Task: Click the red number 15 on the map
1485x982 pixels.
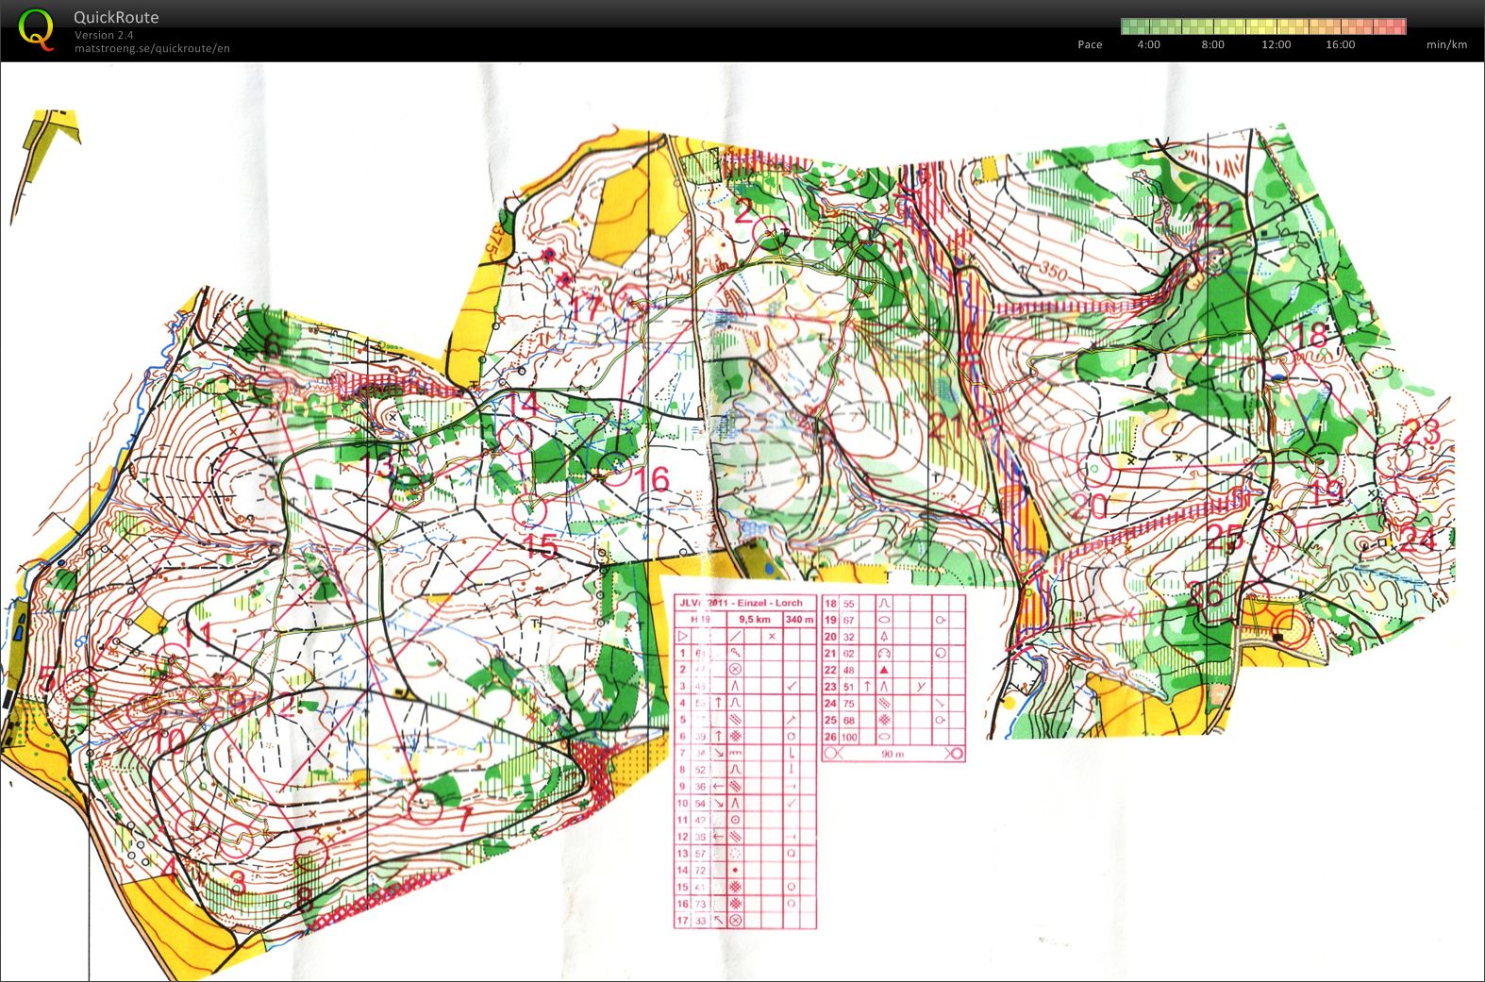Action: pyautogui.click(x=541, y=546)
